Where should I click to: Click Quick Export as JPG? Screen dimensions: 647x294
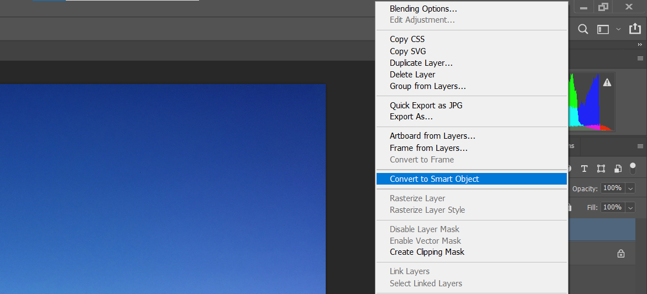point(426,106)
